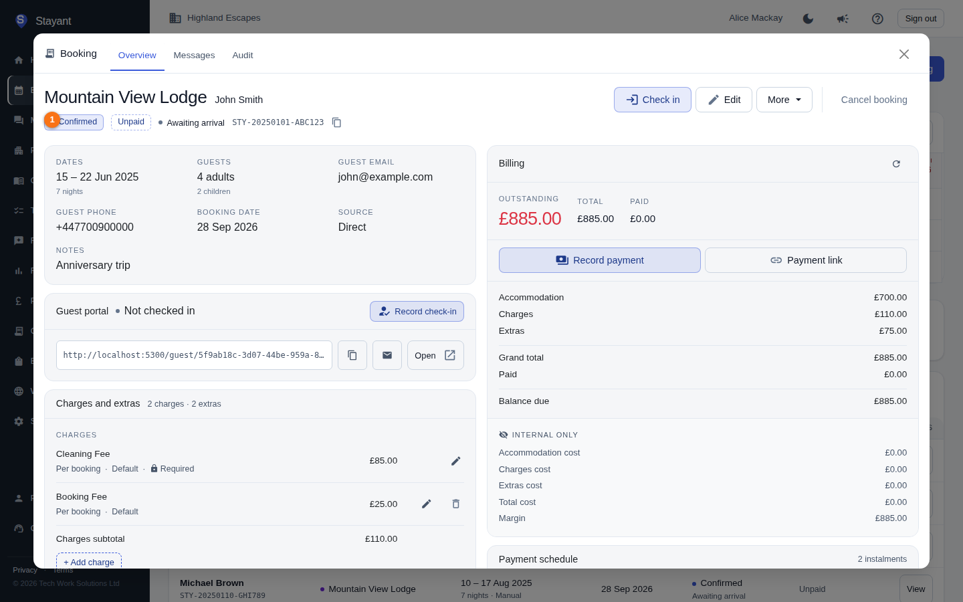Screen dimensions: 963x602
Task: Copy the booking reference STY-20250101-ABC123
Action: pyautogui.click(x=337, y=122)
